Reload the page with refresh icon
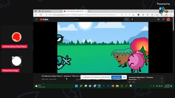The image size is (175, 98). pos(41,15)
